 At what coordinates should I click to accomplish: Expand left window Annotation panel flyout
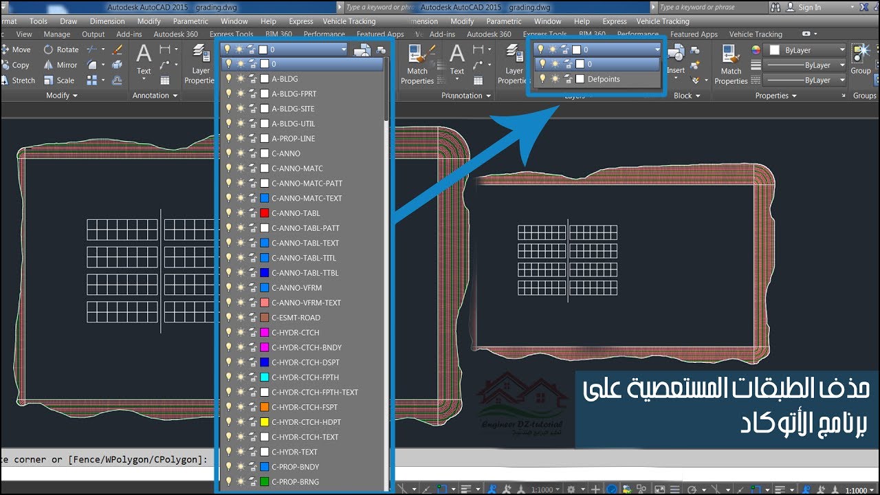pyautogui.click(x=155, y=96)
